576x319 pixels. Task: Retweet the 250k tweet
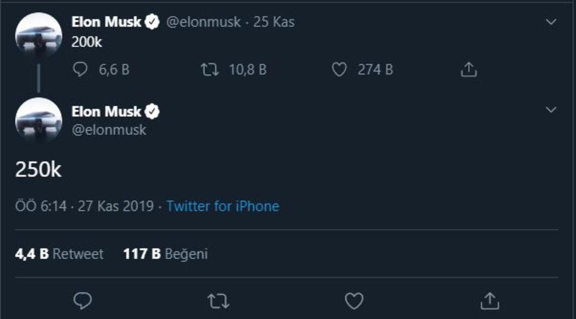[x=219, y=300]
